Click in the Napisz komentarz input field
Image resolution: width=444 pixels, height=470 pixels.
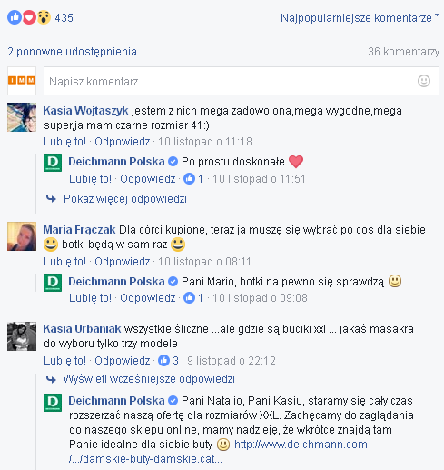242,81
